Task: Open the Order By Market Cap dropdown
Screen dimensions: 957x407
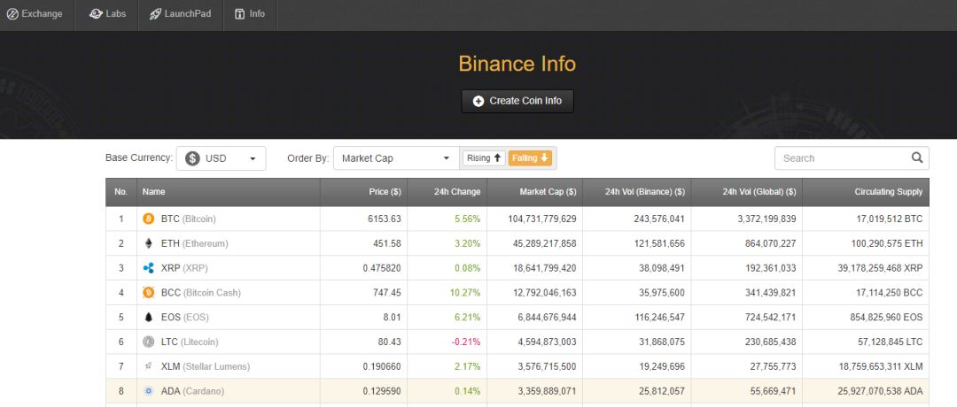Action: click(396, 158)
